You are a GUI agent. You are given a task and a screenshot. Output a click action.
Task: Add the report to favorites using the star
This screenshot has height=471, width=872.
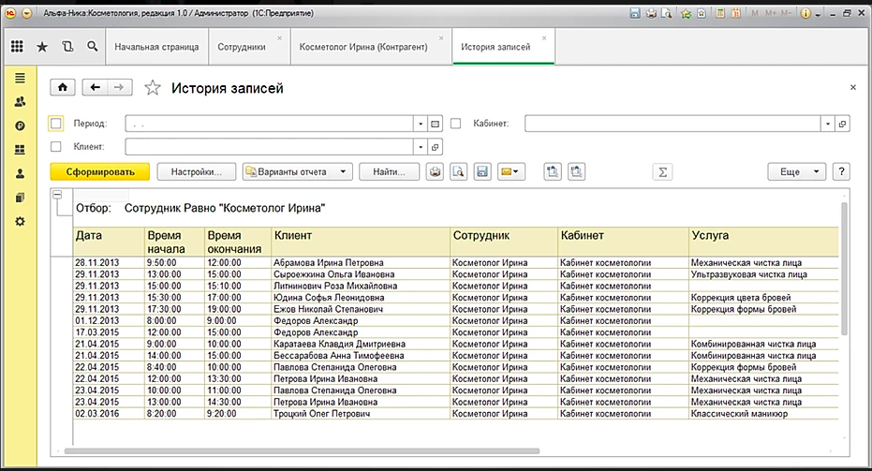[x=152, y=88]
